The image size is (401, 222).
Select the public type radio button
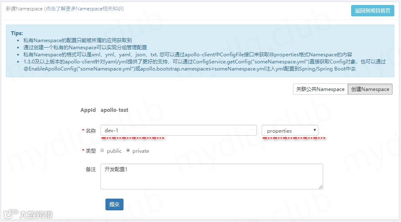102,151
